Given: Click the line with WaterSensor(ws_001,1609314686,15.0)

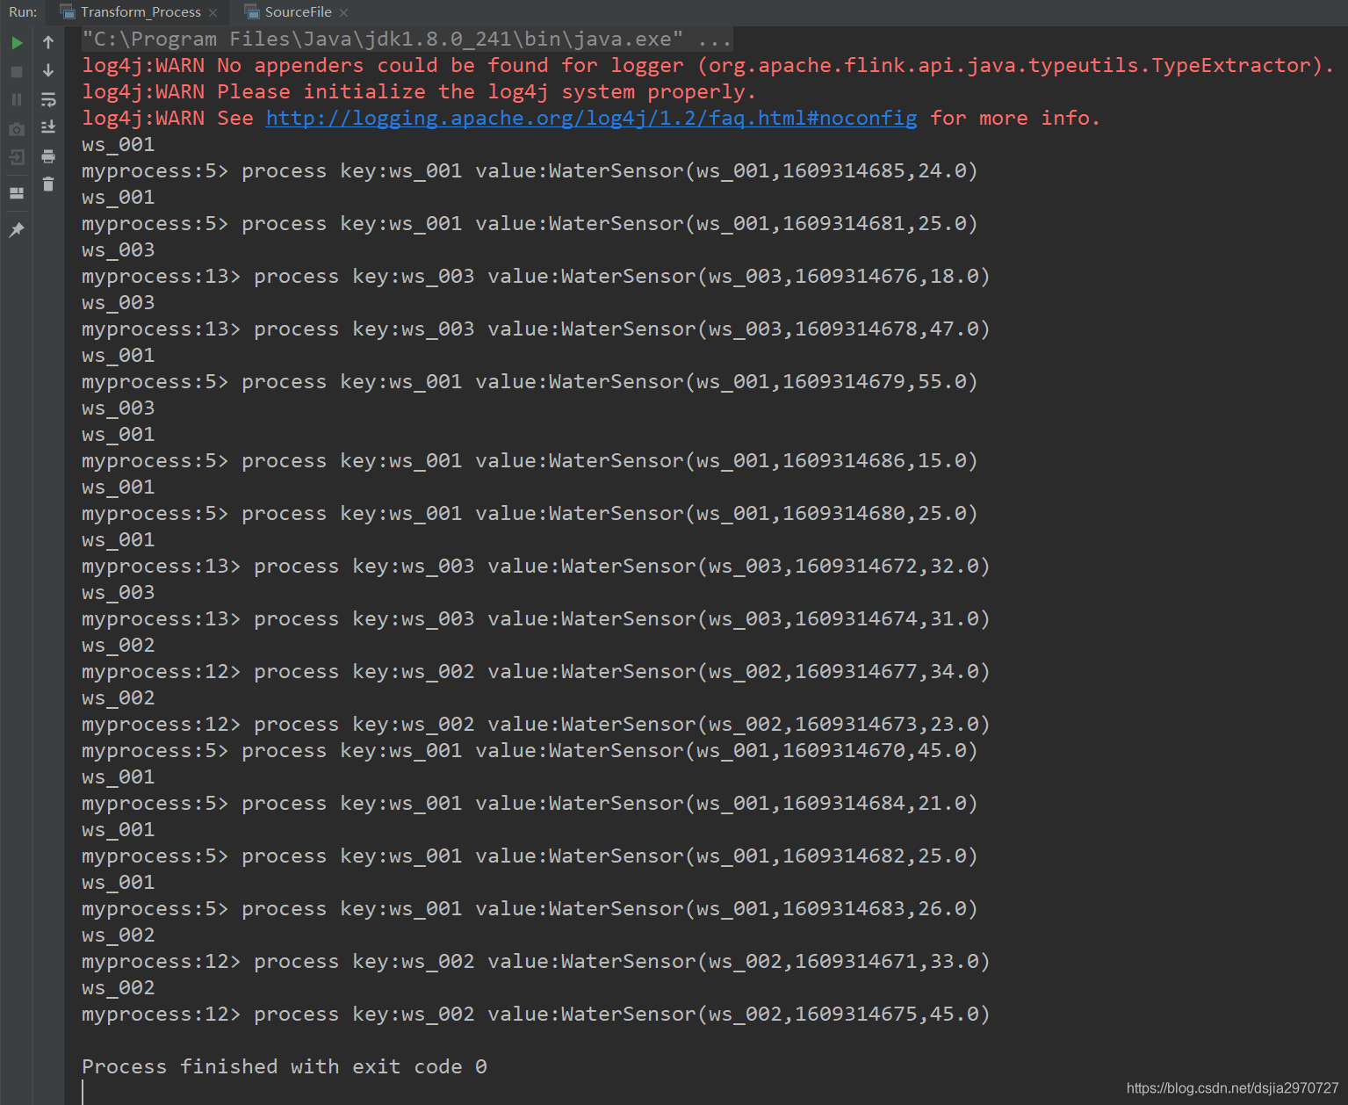Looking at the screenshot, I should pos(530,460).
